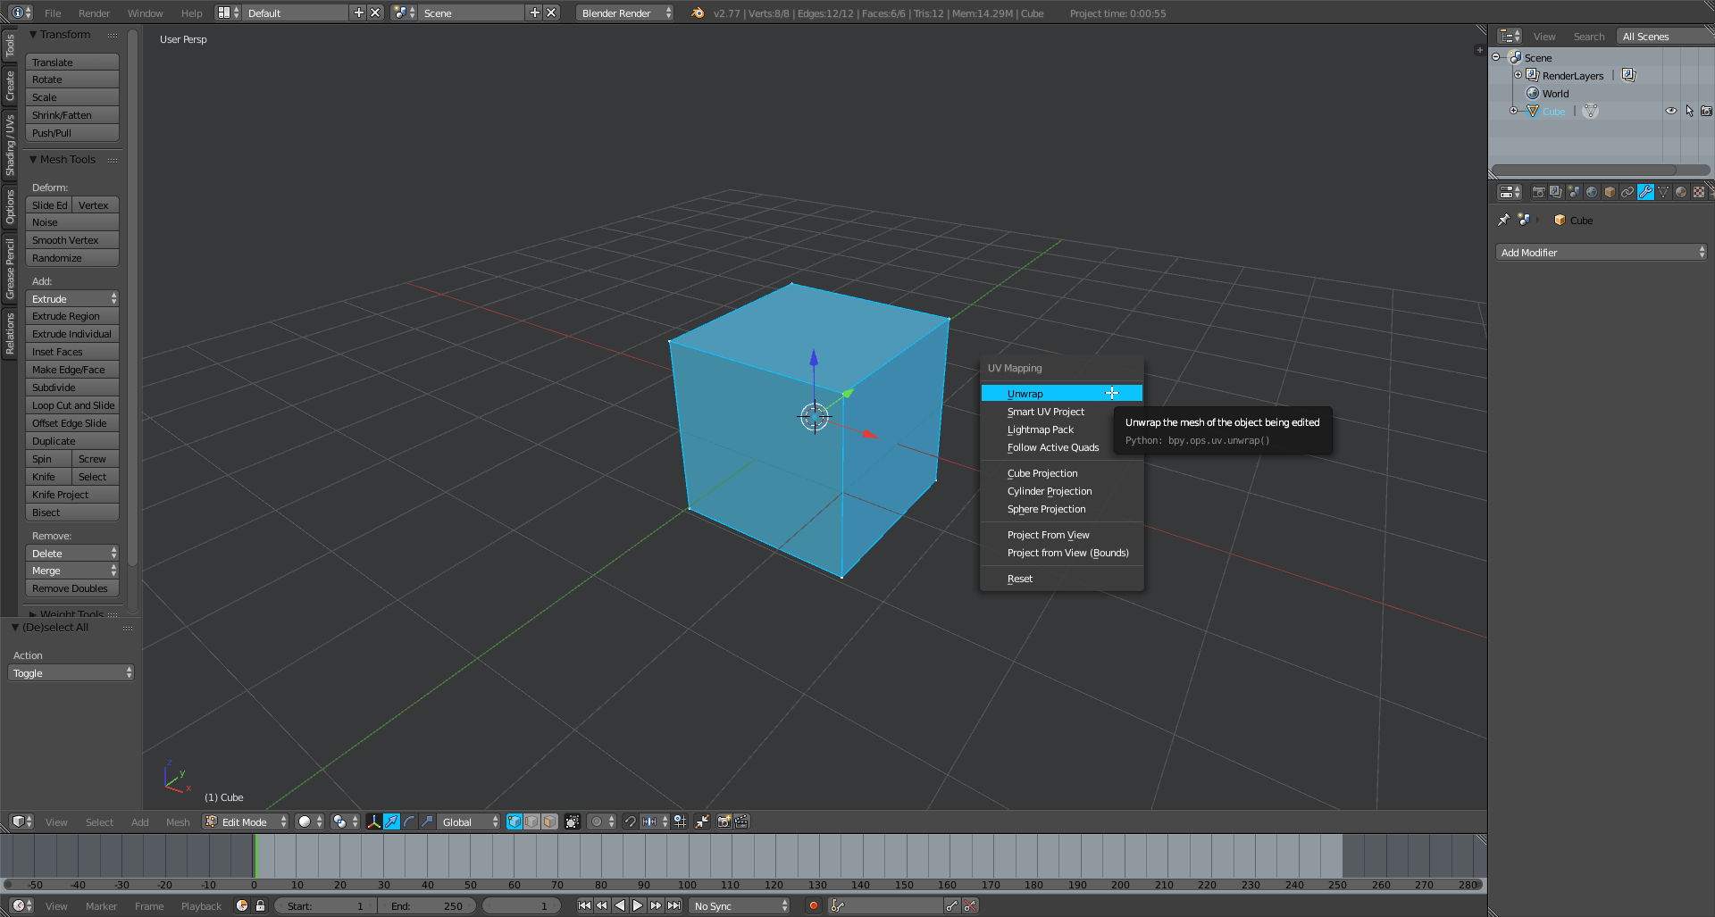1715x917 pixels.
Task: Jump to the last frame of the range
Action: pyautogui.click(x=674, y=905)
